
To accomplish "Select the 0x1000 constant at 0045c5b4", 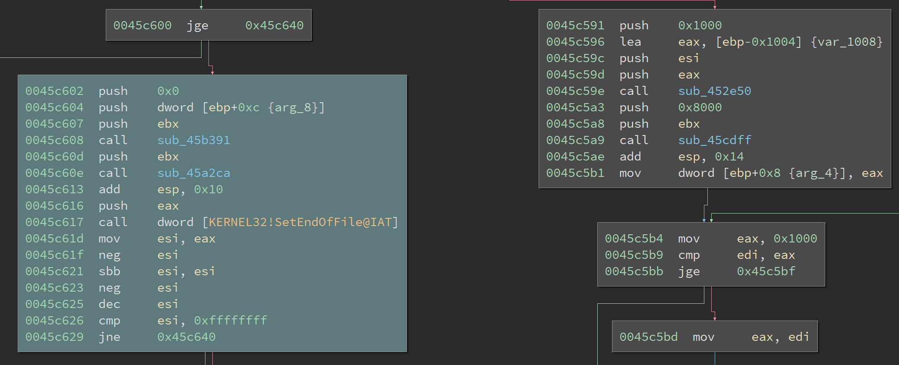I will (x=795, y=239).
